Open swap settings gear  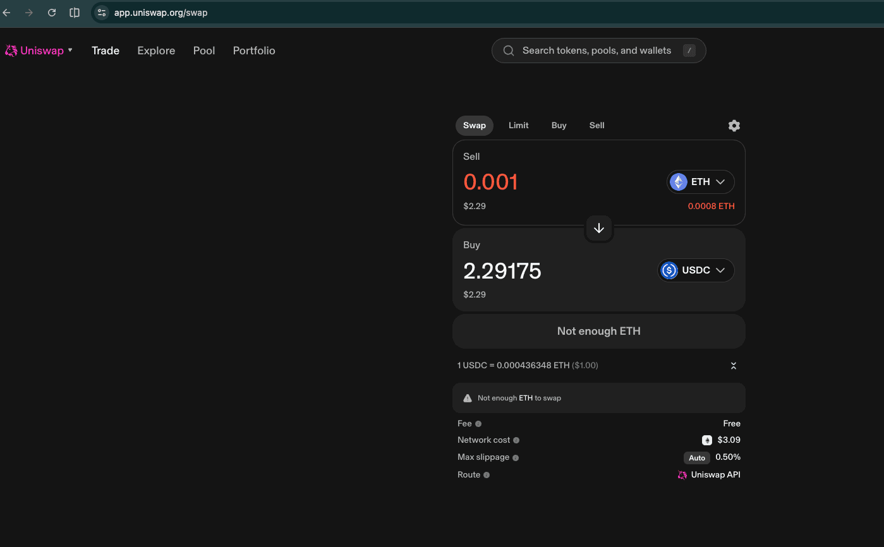click(x=734, y=126)
